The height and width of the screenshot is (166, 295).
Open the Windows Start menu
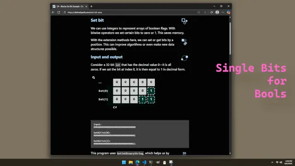124,162
